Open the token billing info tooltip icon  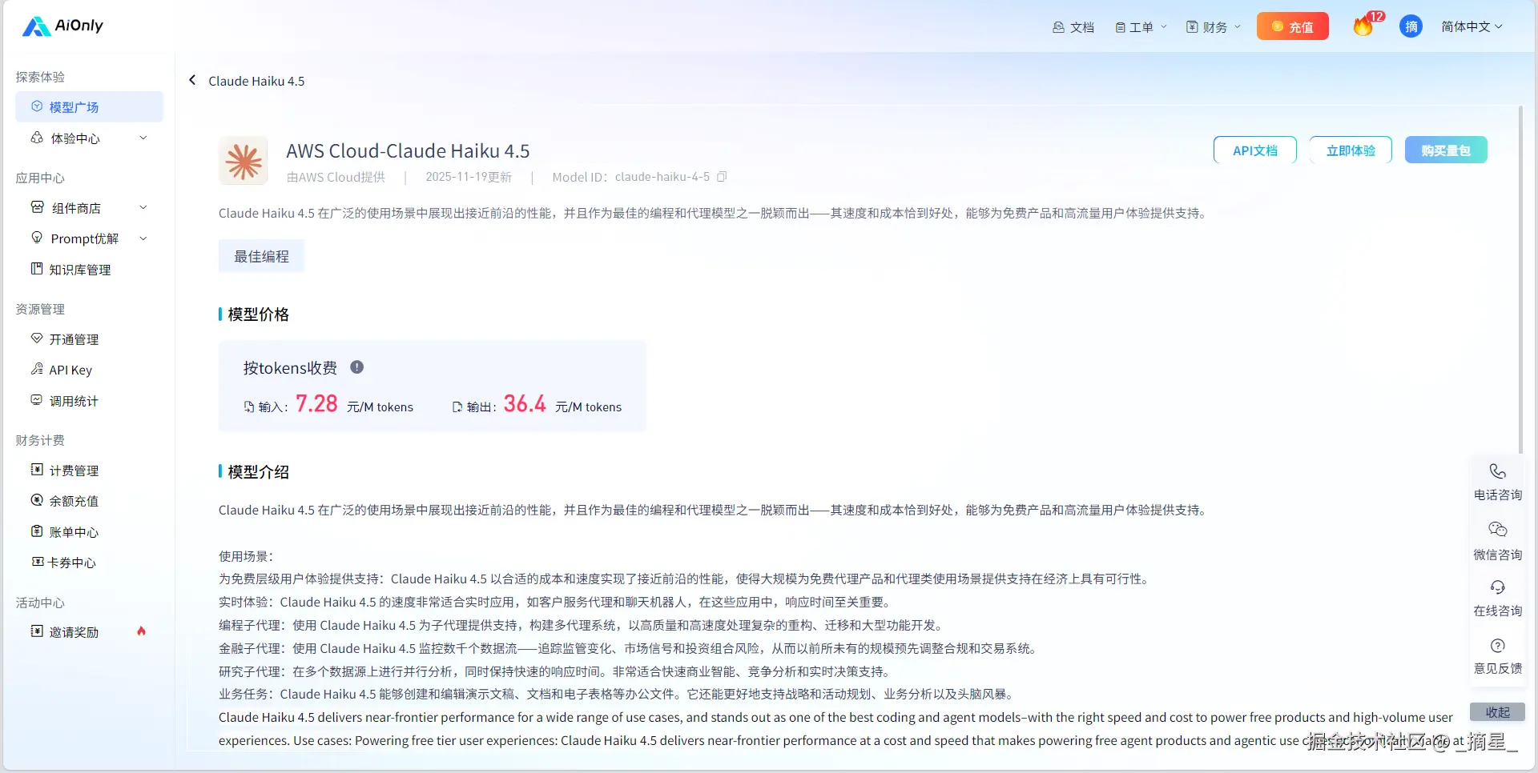click(357, 367)
